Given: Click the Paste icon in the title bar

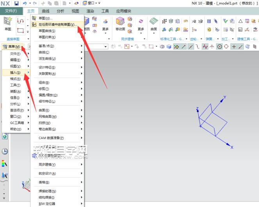Looking at the screenshot, I should click(56, 3).
